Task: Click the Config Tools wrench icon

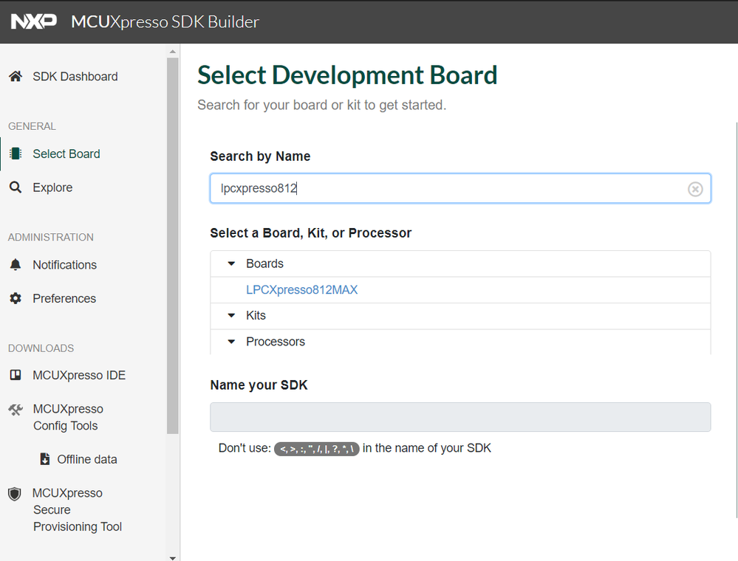Action: point(15,410)
